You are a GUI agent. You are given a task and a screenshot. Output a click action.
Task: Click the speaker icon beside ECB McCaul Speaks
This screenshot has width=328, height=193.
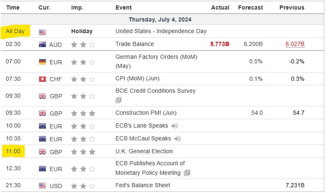[177, 138]
